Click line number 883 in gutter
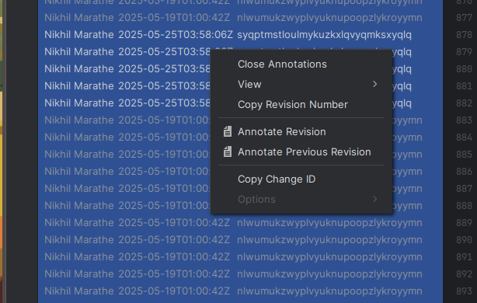 [x=465, y=120]
